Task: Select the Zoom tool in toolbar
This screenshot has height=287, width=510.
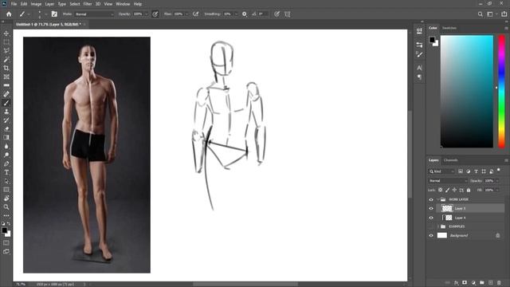Action: point(6,207)
